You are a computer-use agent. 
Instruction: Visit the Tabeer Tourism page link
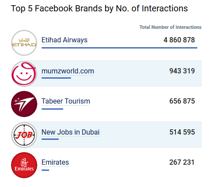coord(66,101)
